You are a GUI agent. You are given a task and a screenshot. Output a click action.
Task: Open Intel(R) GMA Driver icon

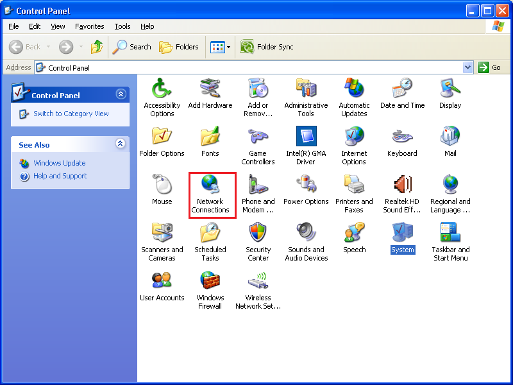tap(306, 146)
